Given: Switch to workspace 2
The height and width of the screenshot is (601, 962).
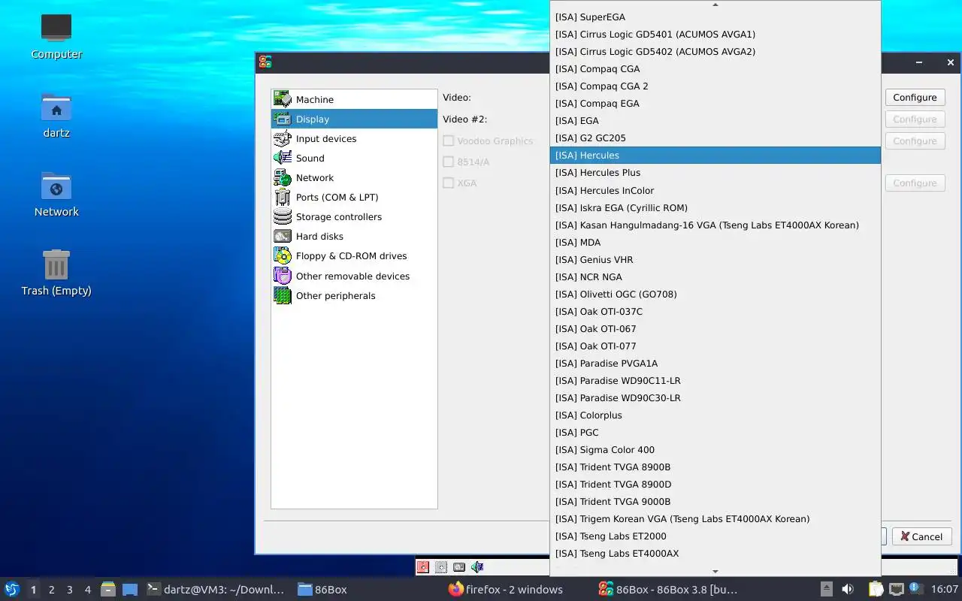Looking at the screenshot, I should click(x=51, y=590).
